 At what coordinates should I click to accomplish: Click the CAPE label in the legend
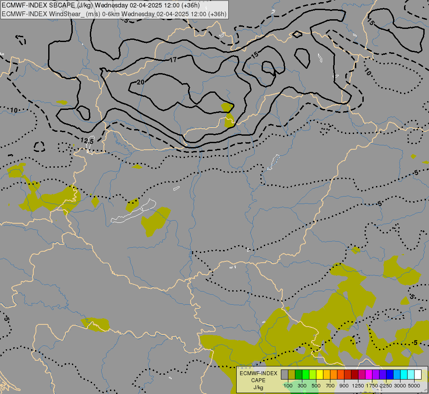tap(258, 380)
